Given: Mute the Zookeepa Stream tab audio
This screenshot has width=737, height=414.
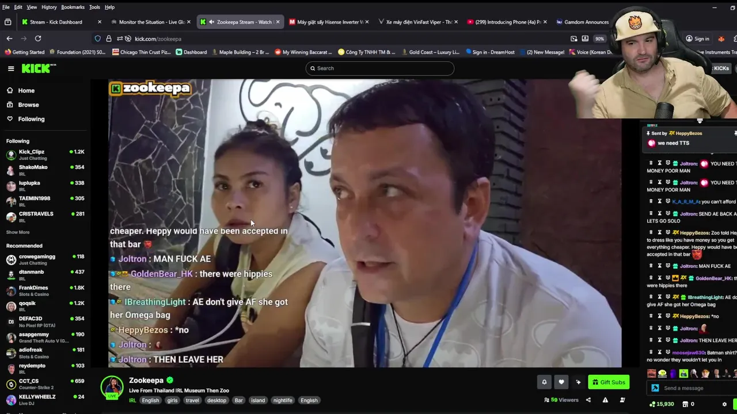Looking at the screenshot, I should [211, 22].
